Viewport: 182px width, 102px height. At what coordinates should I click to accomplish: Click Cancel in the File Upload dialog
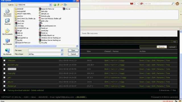73,54
